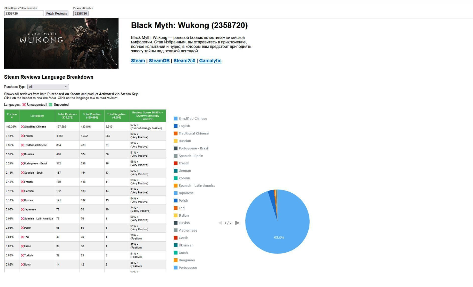This screenshot has width=473, height=287.
Task: Click the dark blue English swatch in legend
Action: [176, 126]
